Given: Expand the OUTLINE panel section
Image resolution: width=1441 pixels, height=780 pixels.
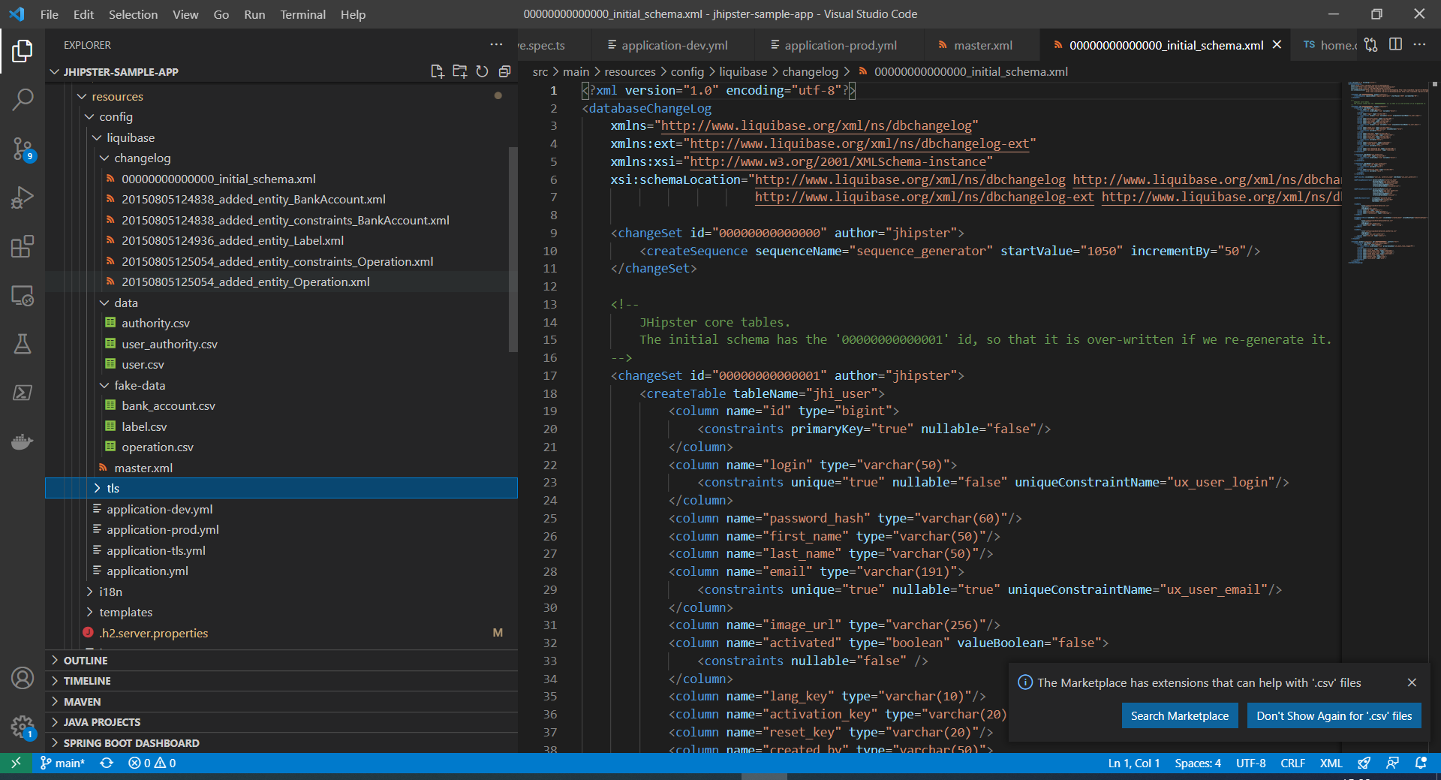Looking at the screenshot, I should (x=86, y=661).
